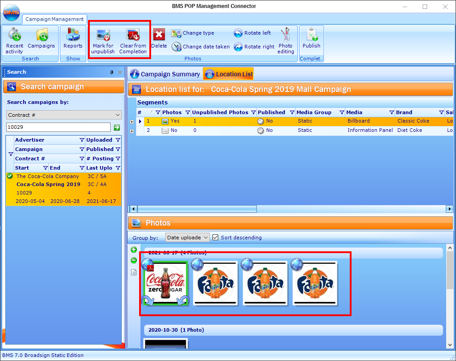Click photos panel scroll up arrow
Viewport: 456px width, 361px height.
[x=450, y=248]
